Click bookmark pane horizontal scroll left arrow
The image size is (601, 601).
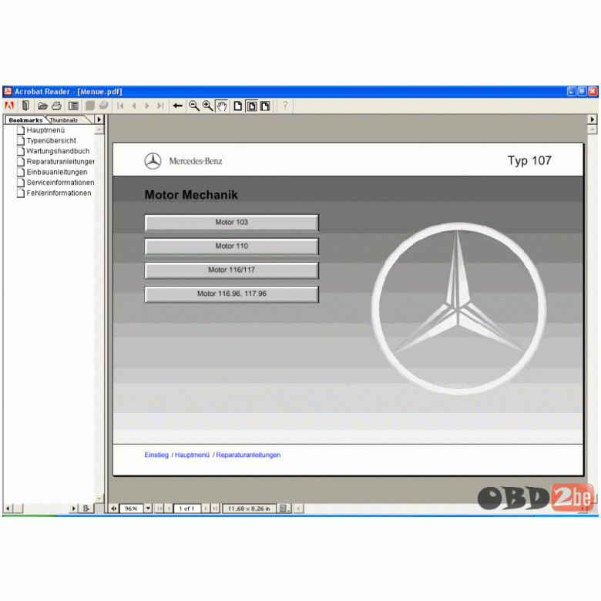(8, 509)
